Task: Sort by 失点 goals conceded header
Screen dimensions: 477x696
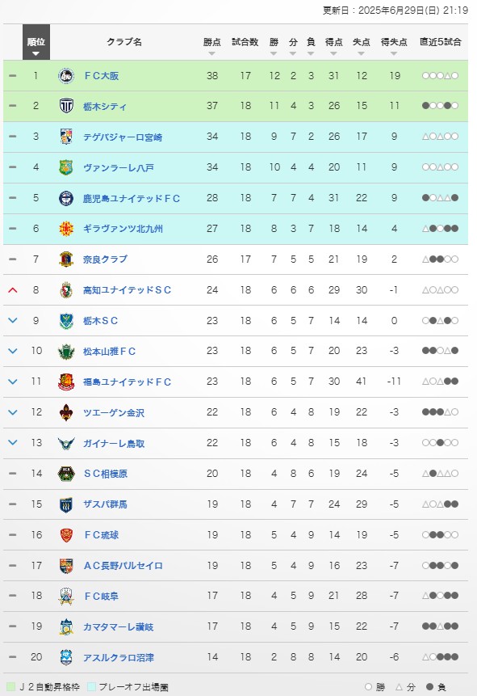Action: (362, 45)
